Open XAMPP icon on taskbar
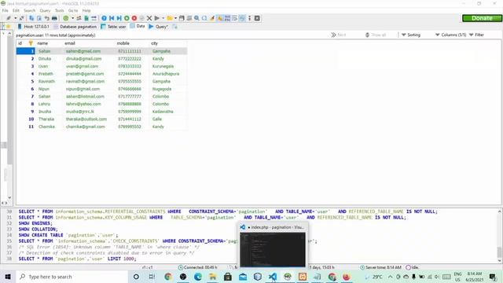This screenshot has width=503, height=283. tap(303, 277)
